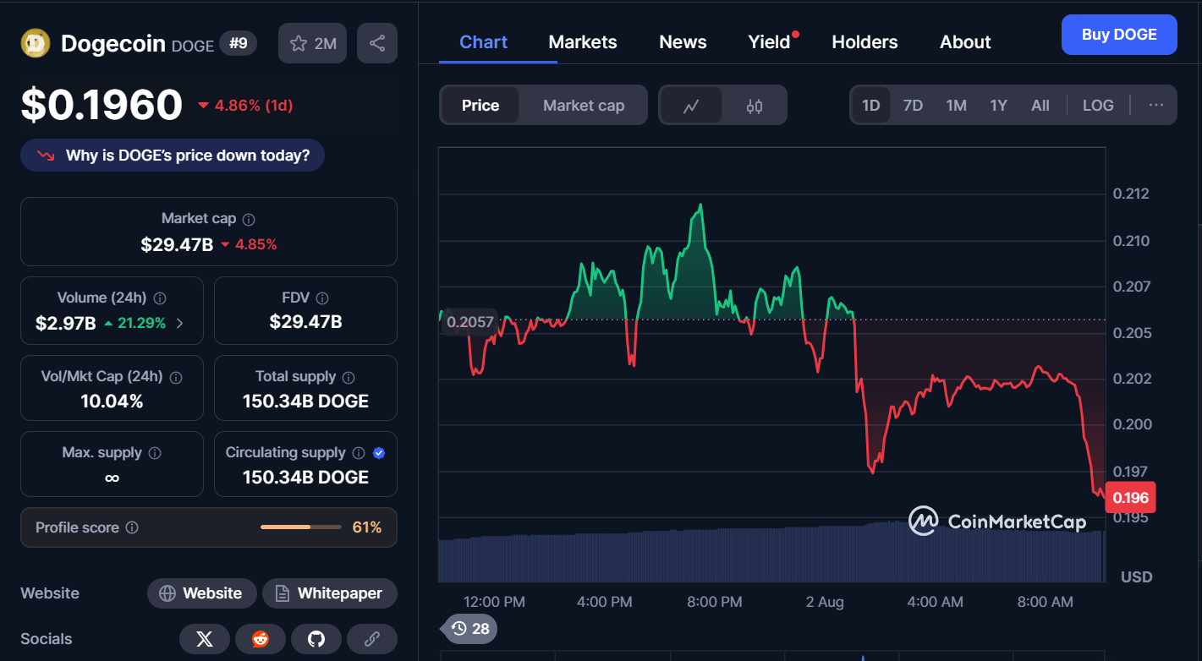The height and width of the screenshot is (661, 1202).
Task: Select the Price chart toggle
Action: [x=480, y=106]
